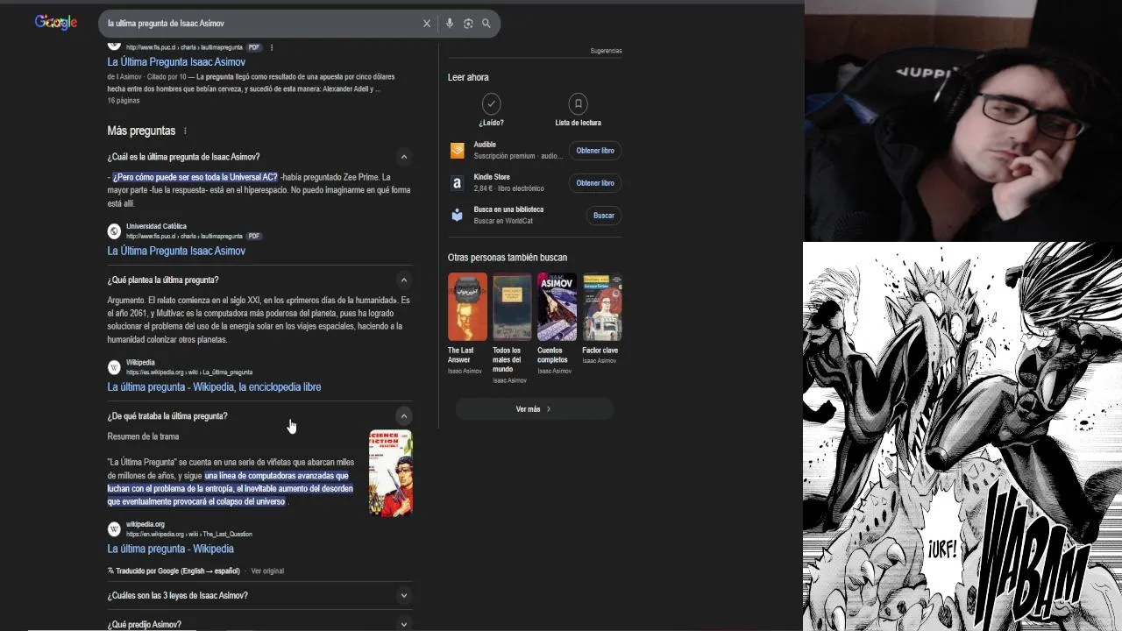
Task: Click Universidad Católica site favicon
Action: point(114,231)
